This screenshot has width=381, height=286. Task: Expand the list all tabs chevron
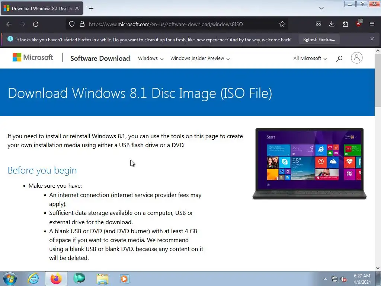click(321, 8)
